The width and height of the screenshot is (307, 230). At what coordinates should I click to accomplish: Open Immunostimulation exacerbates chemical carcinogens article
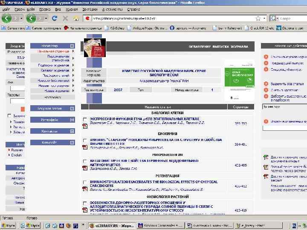(153, 184)
